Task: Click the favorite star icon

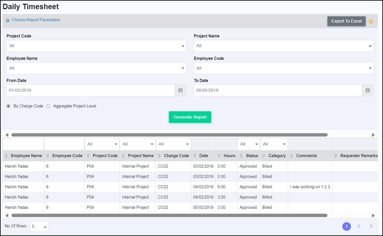Action: click(x=371, y=22)
